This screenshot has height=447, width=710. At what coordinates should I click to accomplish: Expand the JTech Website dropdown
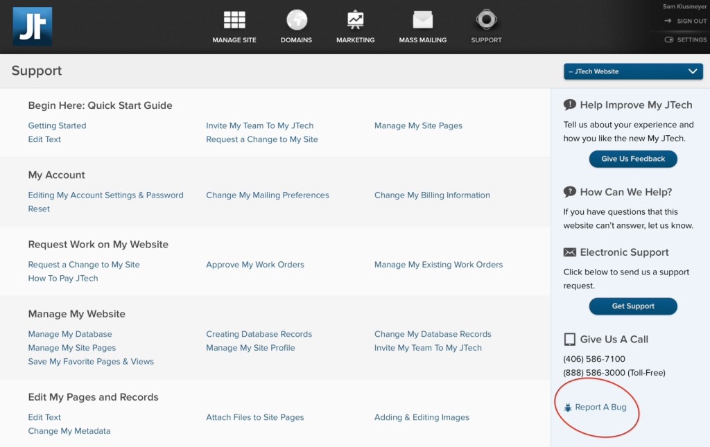[x=633, y=71]
